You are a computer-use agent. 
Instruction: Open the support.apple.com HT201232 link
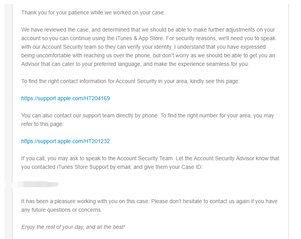tap(65, 141)
